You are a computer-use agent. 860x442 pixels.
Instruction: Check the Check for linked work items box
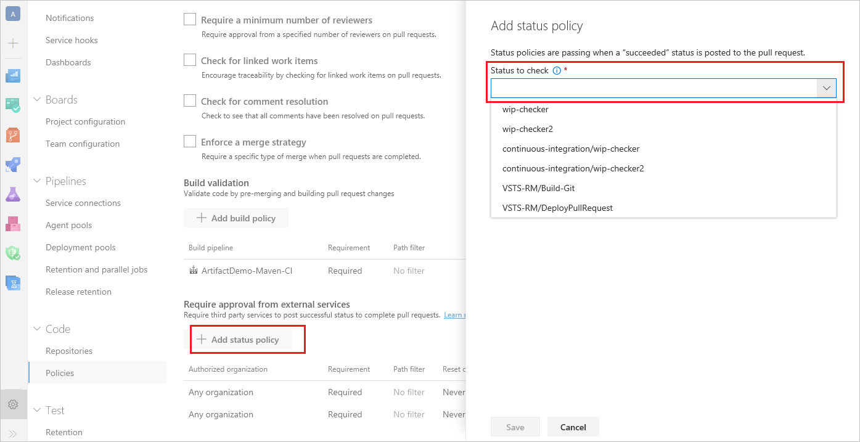pos(190,60)
